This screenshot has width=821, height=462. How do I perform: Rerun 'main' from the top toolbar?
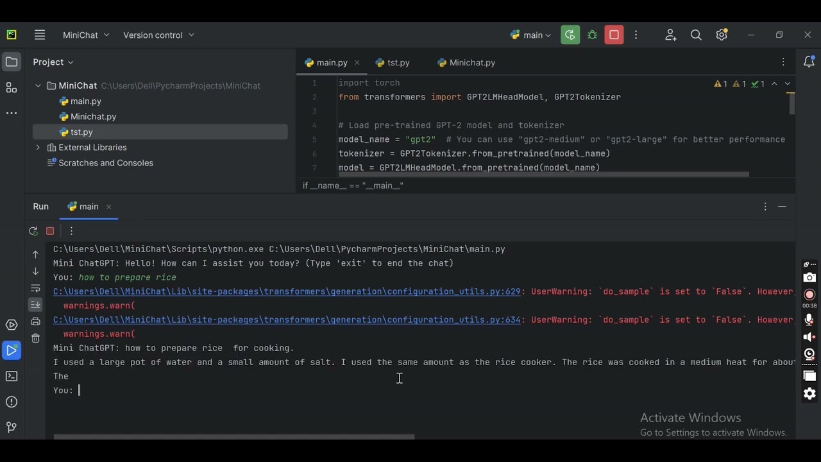click(x=570, y=35)
